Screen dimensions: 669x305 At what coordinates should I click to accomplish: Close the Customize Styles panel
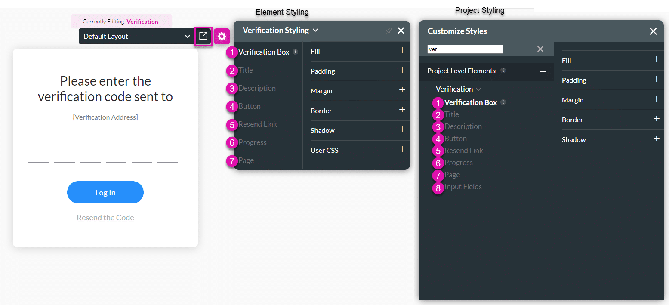(x=653, y=31)
